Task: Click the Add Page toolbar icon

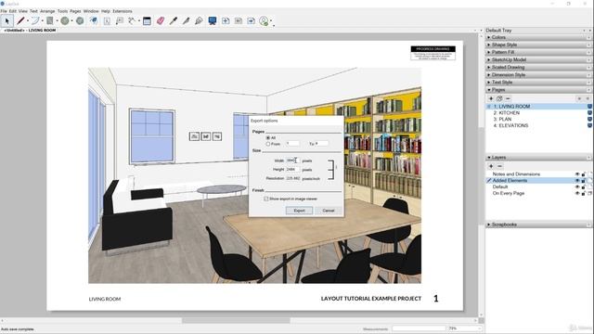Action: click(x=226, y=20)
